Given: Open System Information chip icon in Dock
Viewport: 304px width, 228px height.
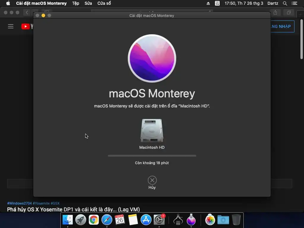Looking at the screenshot, I should tap(178, 220).
